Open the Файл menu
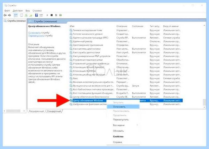Screen dimensions: 209x149 tap(7, 11)
